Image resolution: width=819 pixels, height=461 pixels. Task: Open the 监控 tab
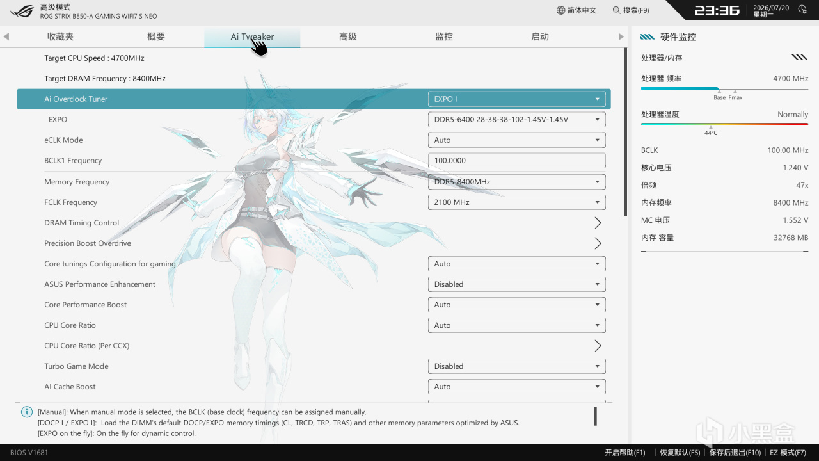tap(444, 36)
